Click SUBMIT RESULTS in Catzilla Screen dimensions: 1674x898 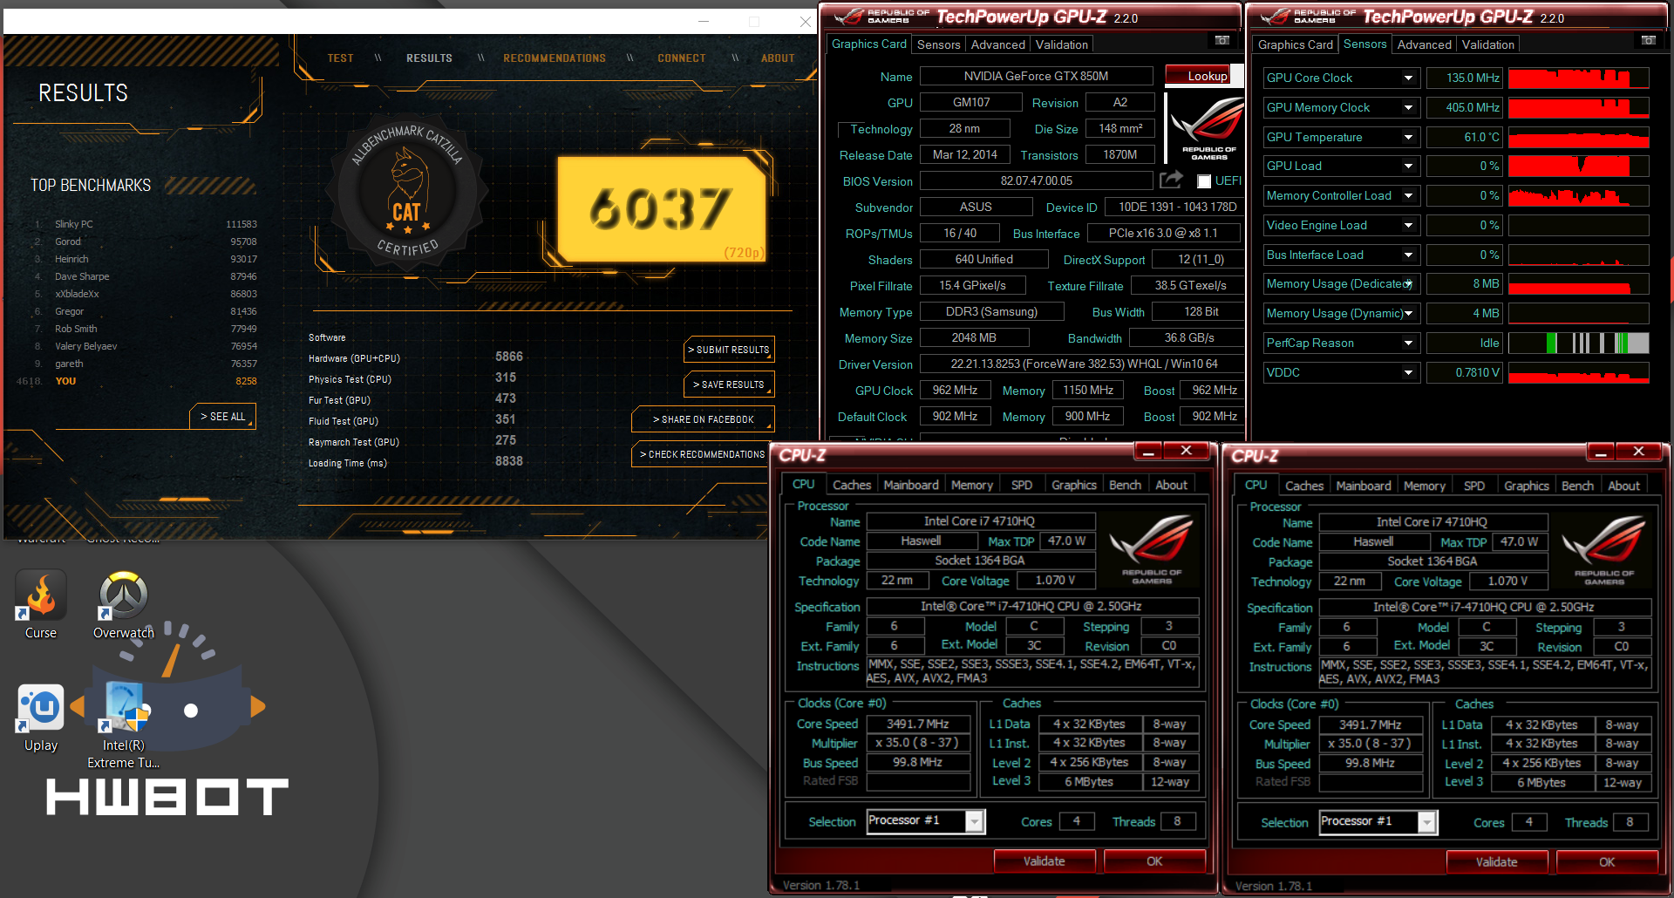pos(729,350)
